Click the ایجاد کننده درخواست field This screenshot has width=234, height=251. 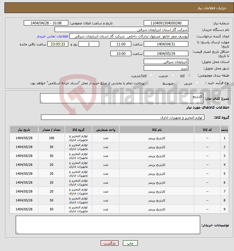pyautogui.click(x=129, y=36)
